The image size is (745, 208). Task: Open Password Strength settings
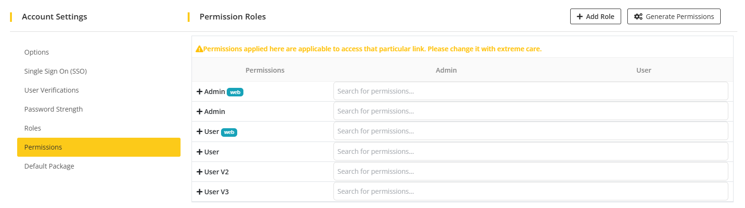53,109
